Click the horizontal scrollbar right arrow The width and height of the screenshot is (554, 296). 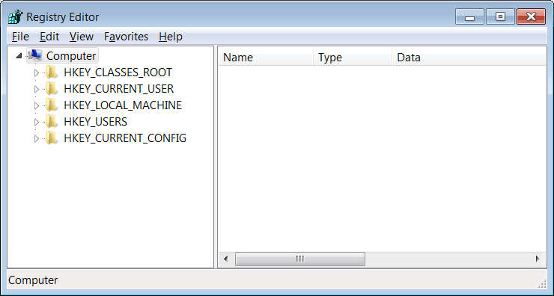click(x=538, y=259)
